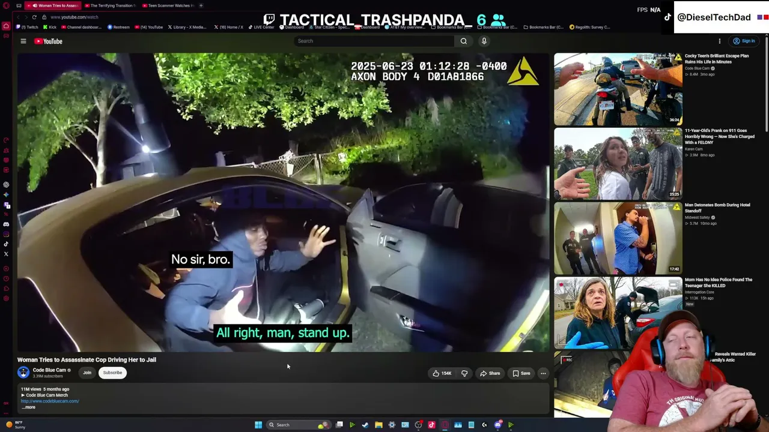Click the Sign in button

(744, 41)
